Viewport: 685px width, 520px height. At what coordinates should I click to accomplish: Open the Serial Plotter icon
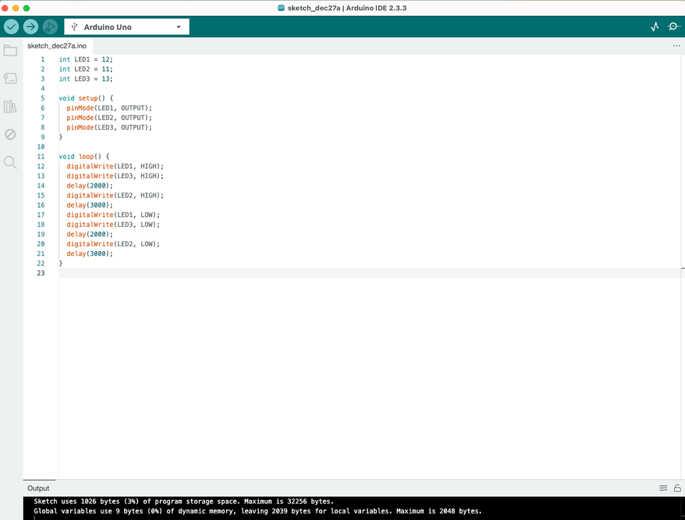(x=654, y=26)
